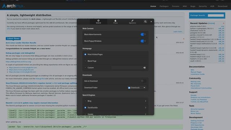Open Security in the Arch navigation bar
Viewport: 231px width, 130px height.
pyautogui.click(x=203, y=6)
